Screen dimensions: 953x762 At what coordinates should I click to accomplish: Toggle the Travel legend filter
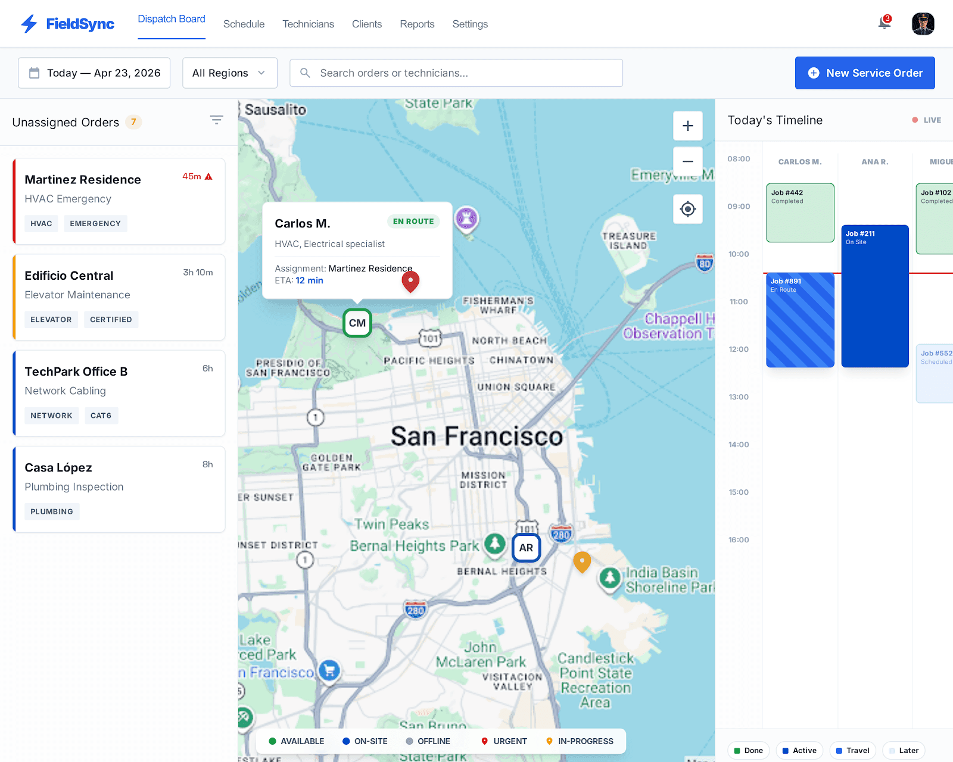852,750
